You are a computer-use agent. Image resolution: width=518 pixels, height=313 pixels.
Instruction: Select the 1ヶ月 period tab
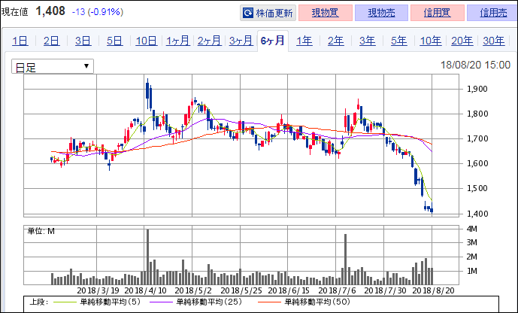178,41
